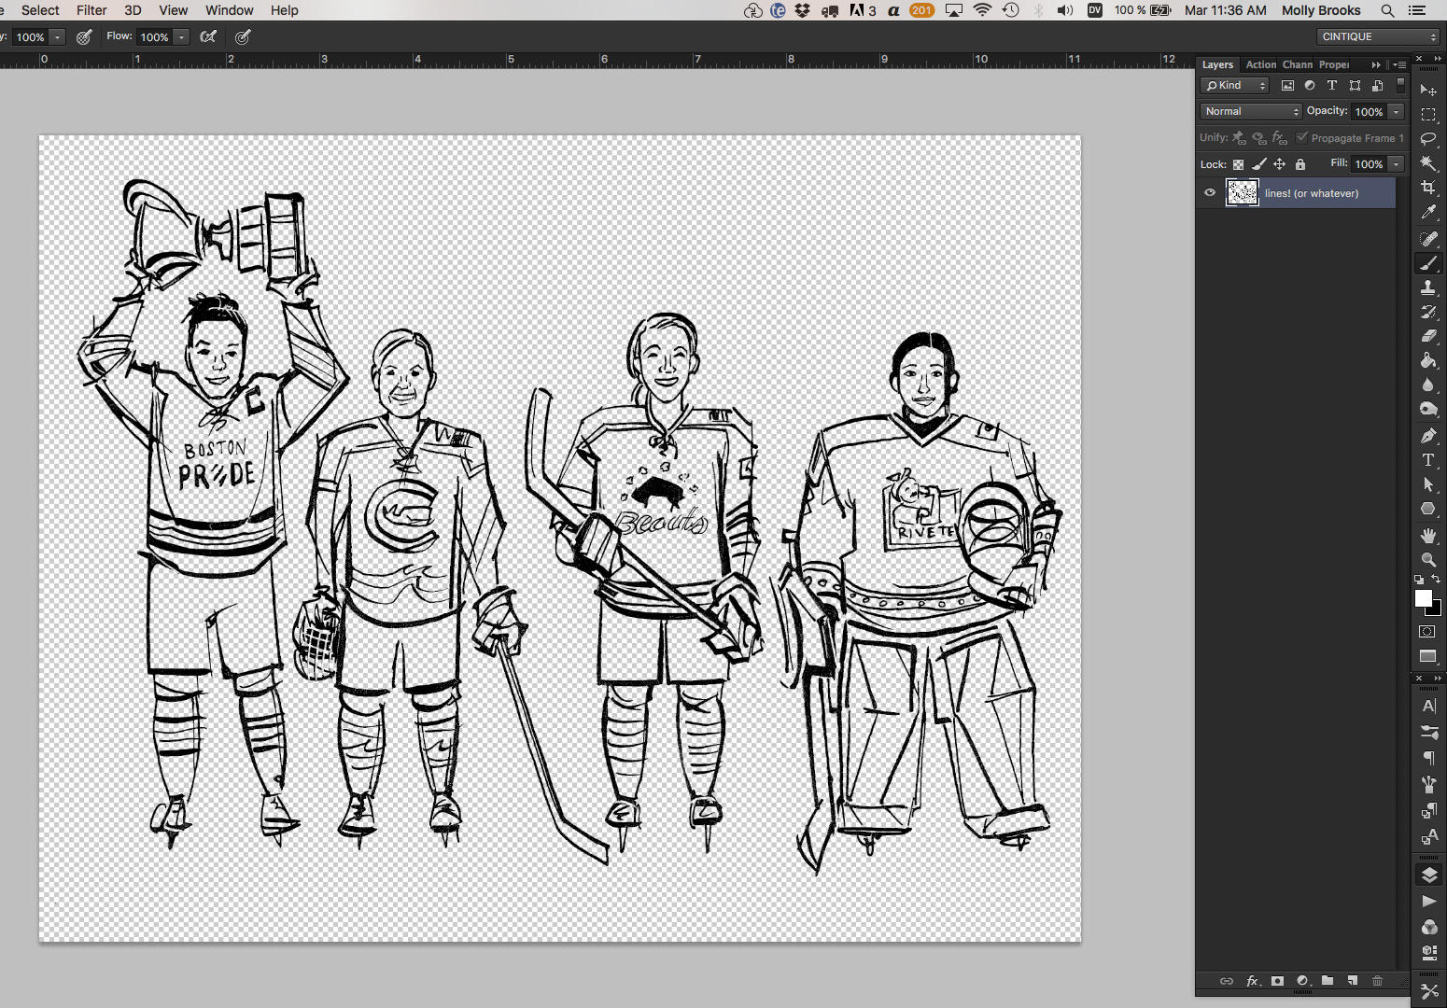Toggle lock image pixels
Image resolution: width=1447 pixels, height=1008 pixels.
tap(1259, 164)
